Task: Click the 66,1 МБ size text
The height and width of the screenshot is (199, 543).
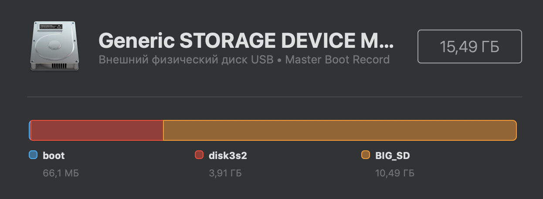Action: pyautogui.click(x=61, y=173)
